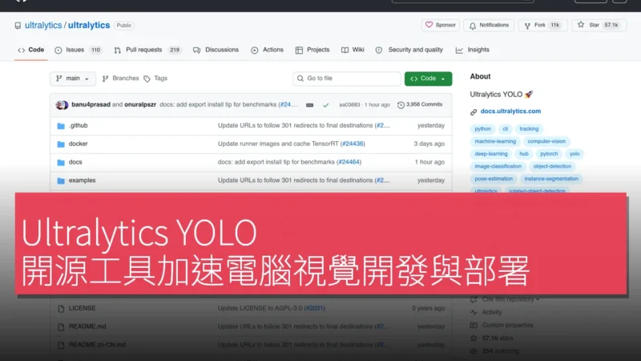Viewport: 641px width, 361px height.
Task: Open pull request #24436 link
Action: [x=353, y=144]
